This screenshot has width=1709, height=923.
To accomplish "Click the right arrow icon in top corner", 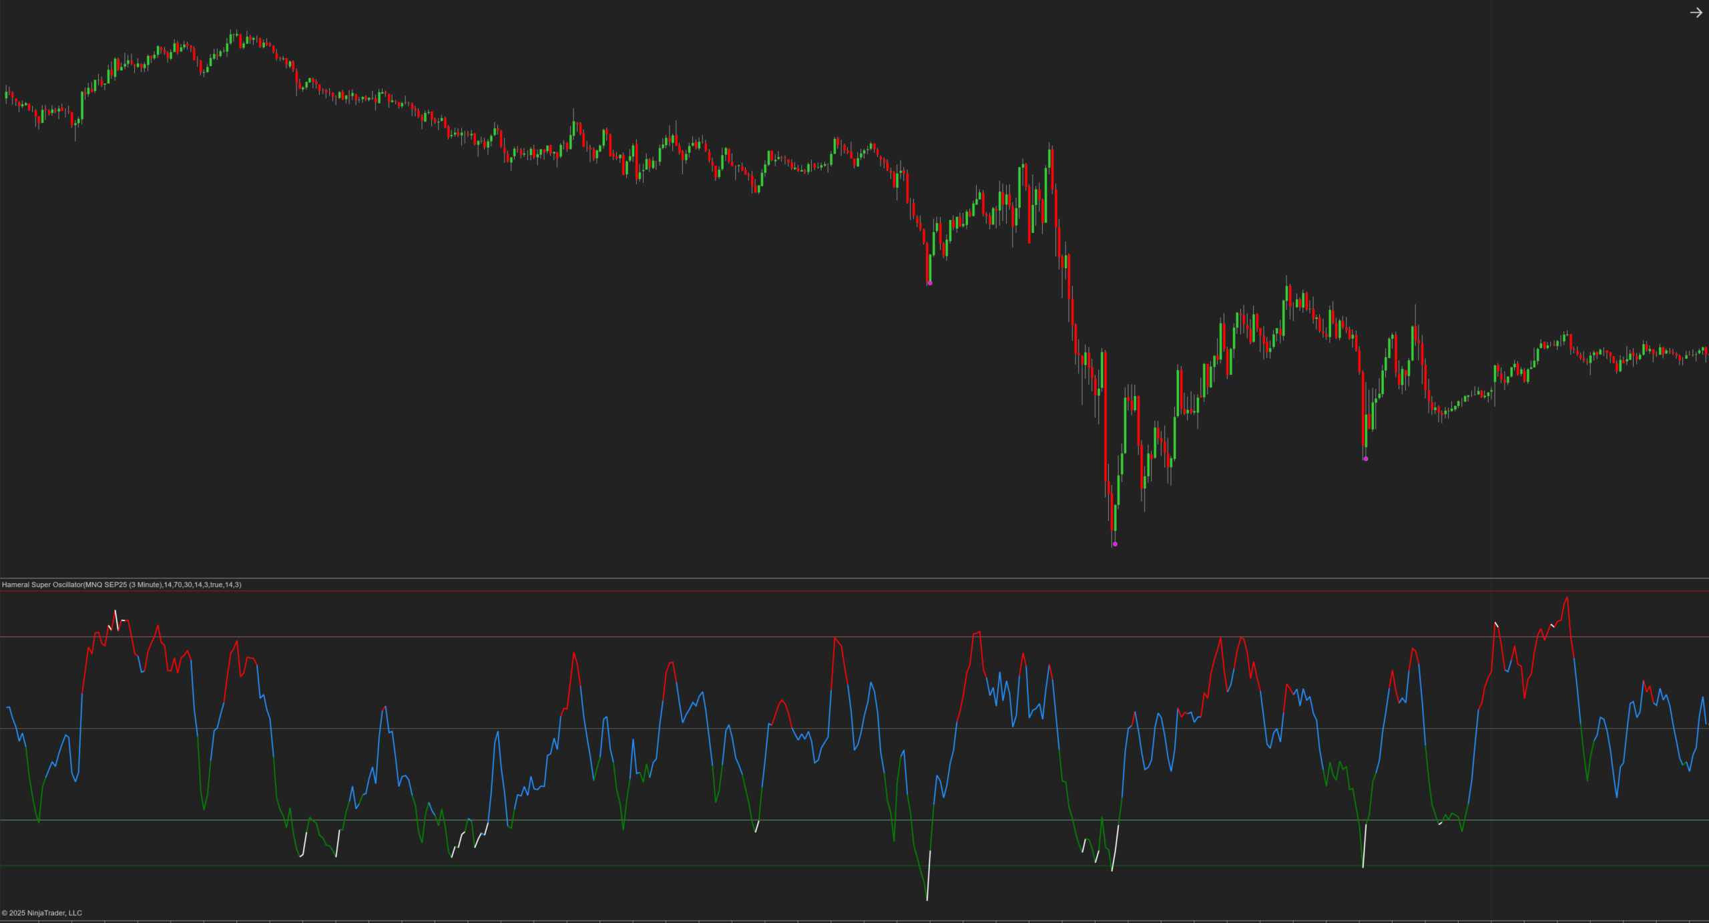I will (1696, 13).
